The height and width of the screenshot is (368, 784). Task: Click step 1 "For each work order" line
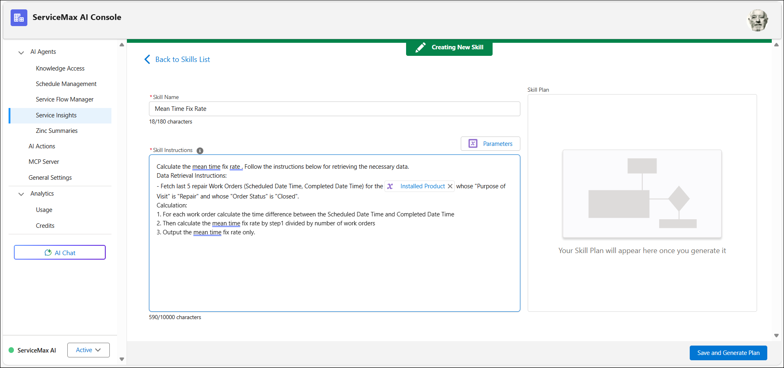(x=305, y=214)
